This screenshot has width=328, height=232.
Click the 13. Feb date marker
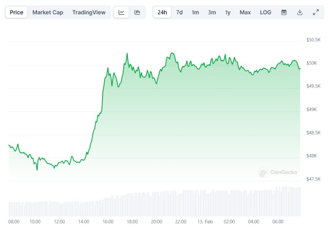[x=205, y=222]
